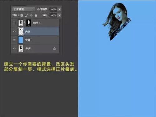This screenshot has width=156, height=117.
Task: Toggle visibility of locked bottom 背景 layer
Action: tap(14, 48)
